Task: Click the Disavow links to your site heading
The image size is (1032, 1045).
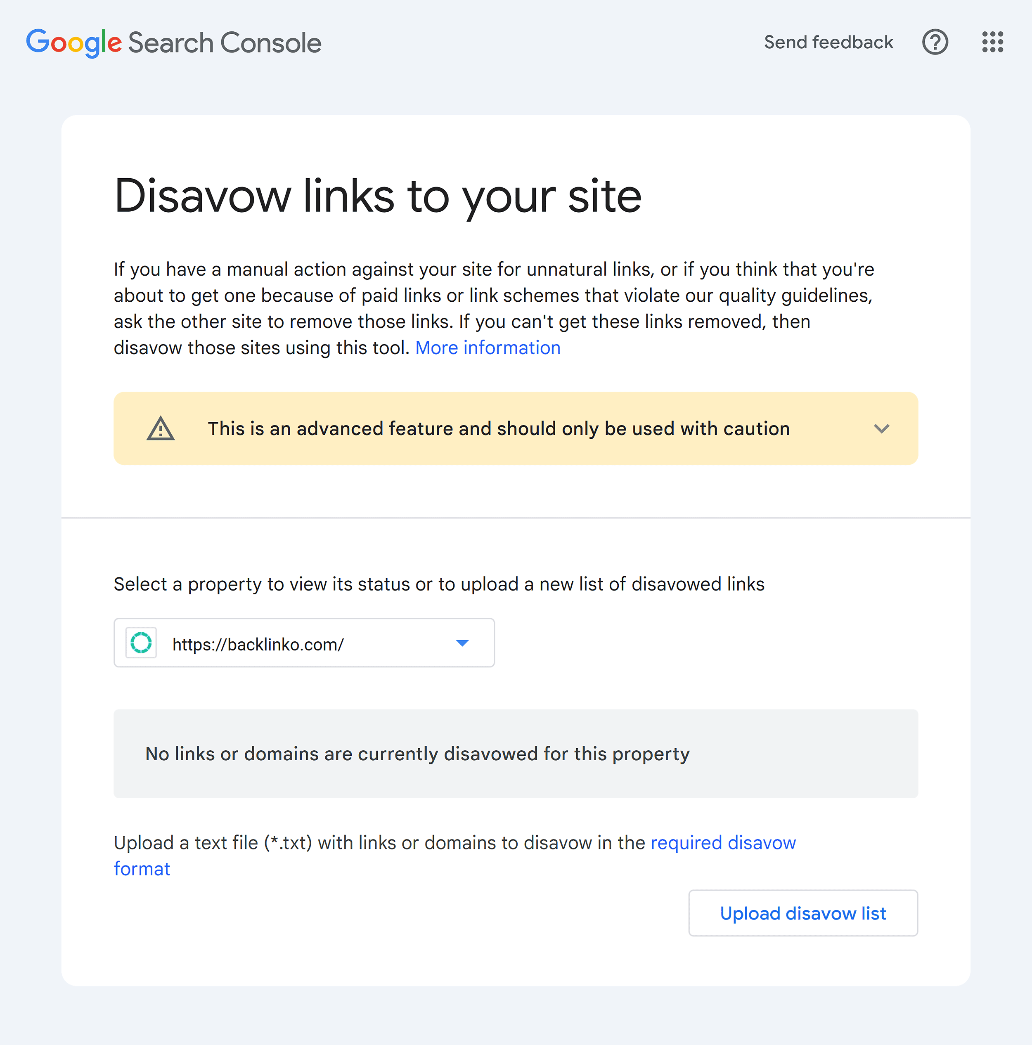Action: [x=378, y=197]
